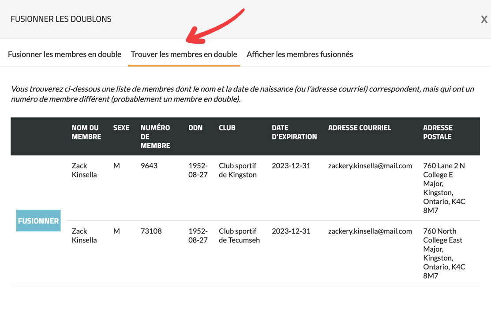Click the email address of member 9643
Viewport: 491px width, 332px height.
(x=370, y=166)
